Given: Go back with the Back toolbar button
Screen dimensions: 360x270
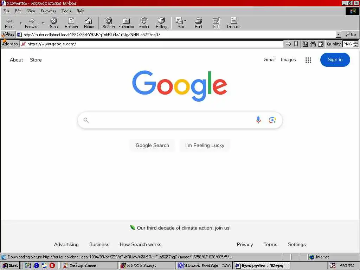Looking at the screenshot, I should (9, 23).
